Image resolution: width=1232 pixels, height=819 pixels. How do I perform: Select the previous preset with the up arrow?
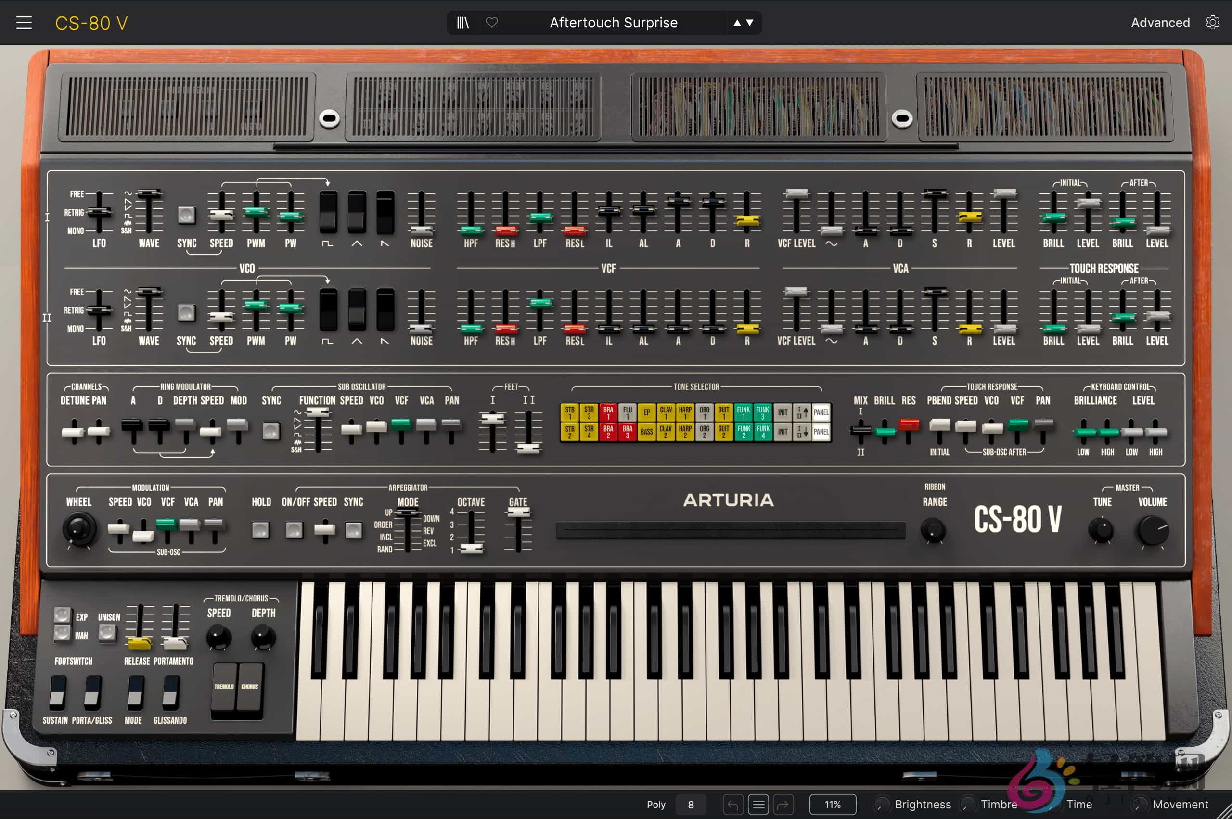click(x=736, y=23)
